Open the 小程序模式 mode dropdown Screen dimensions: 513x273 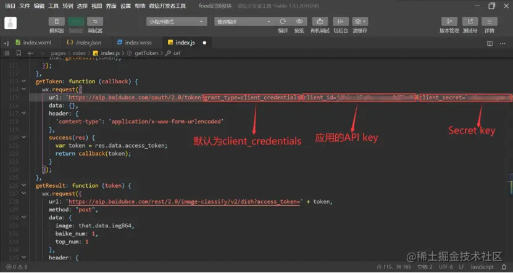tap(177, 22)
